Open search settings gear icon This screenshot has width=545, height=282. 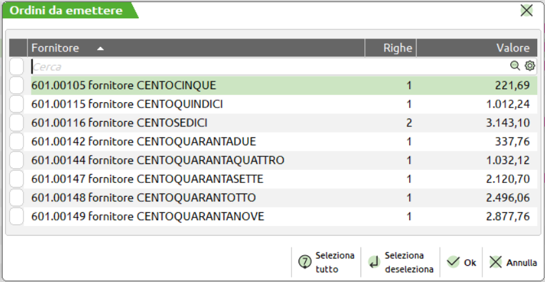click(529, 66)
